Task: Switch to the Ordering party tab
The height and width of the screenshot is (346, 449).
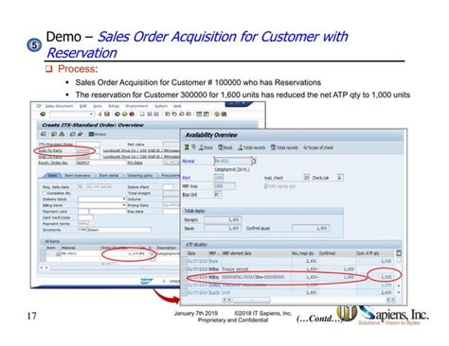Action: 140,175
